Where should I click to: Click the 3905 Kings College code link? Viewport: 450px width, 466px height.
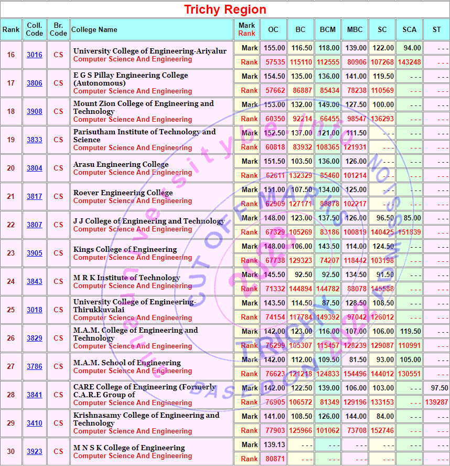coord(35,253)
